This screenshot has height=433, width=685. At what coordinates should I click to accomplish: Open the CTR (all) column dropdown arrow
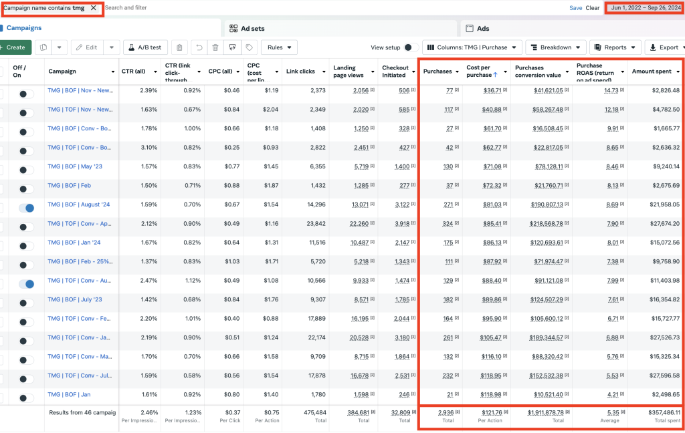coord(155,71)
